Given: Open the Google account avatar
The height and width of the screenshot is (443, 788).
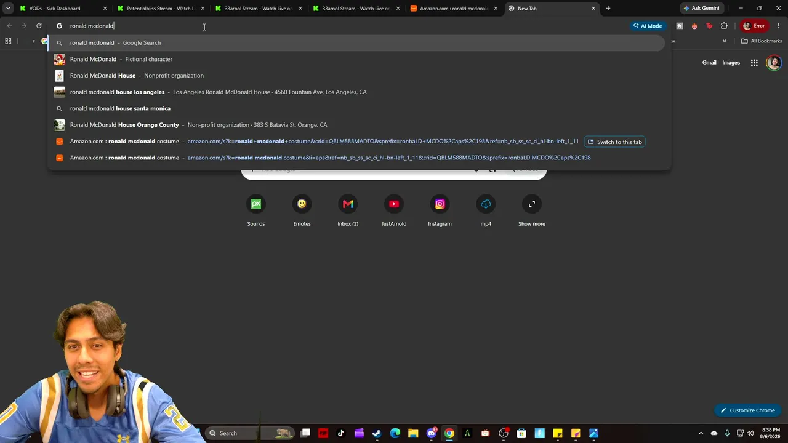Looking at the screenshot, I should click(774, 63).
